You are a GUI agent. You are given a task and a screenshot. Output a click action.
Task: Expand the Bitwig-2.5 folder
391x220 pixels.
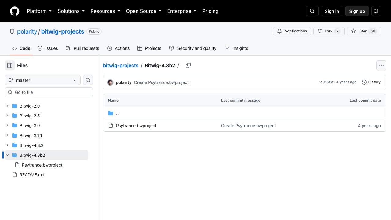[x=7, y=116]
